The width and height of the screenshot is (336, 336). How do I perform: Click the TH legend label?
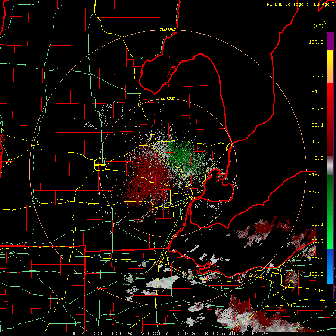[321, 291]
